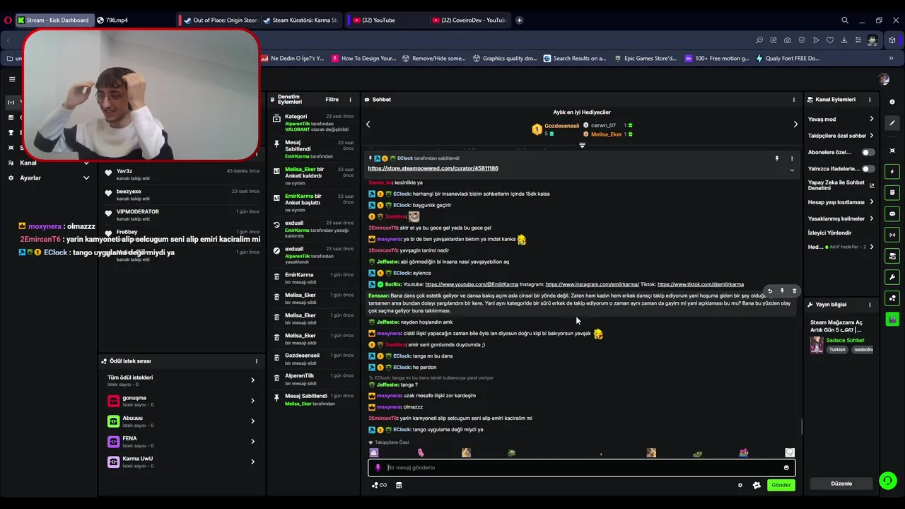Viewport: 905px width, 509px height.
Task: Open Epic Games Store bookmark
Action: [646, 59]
